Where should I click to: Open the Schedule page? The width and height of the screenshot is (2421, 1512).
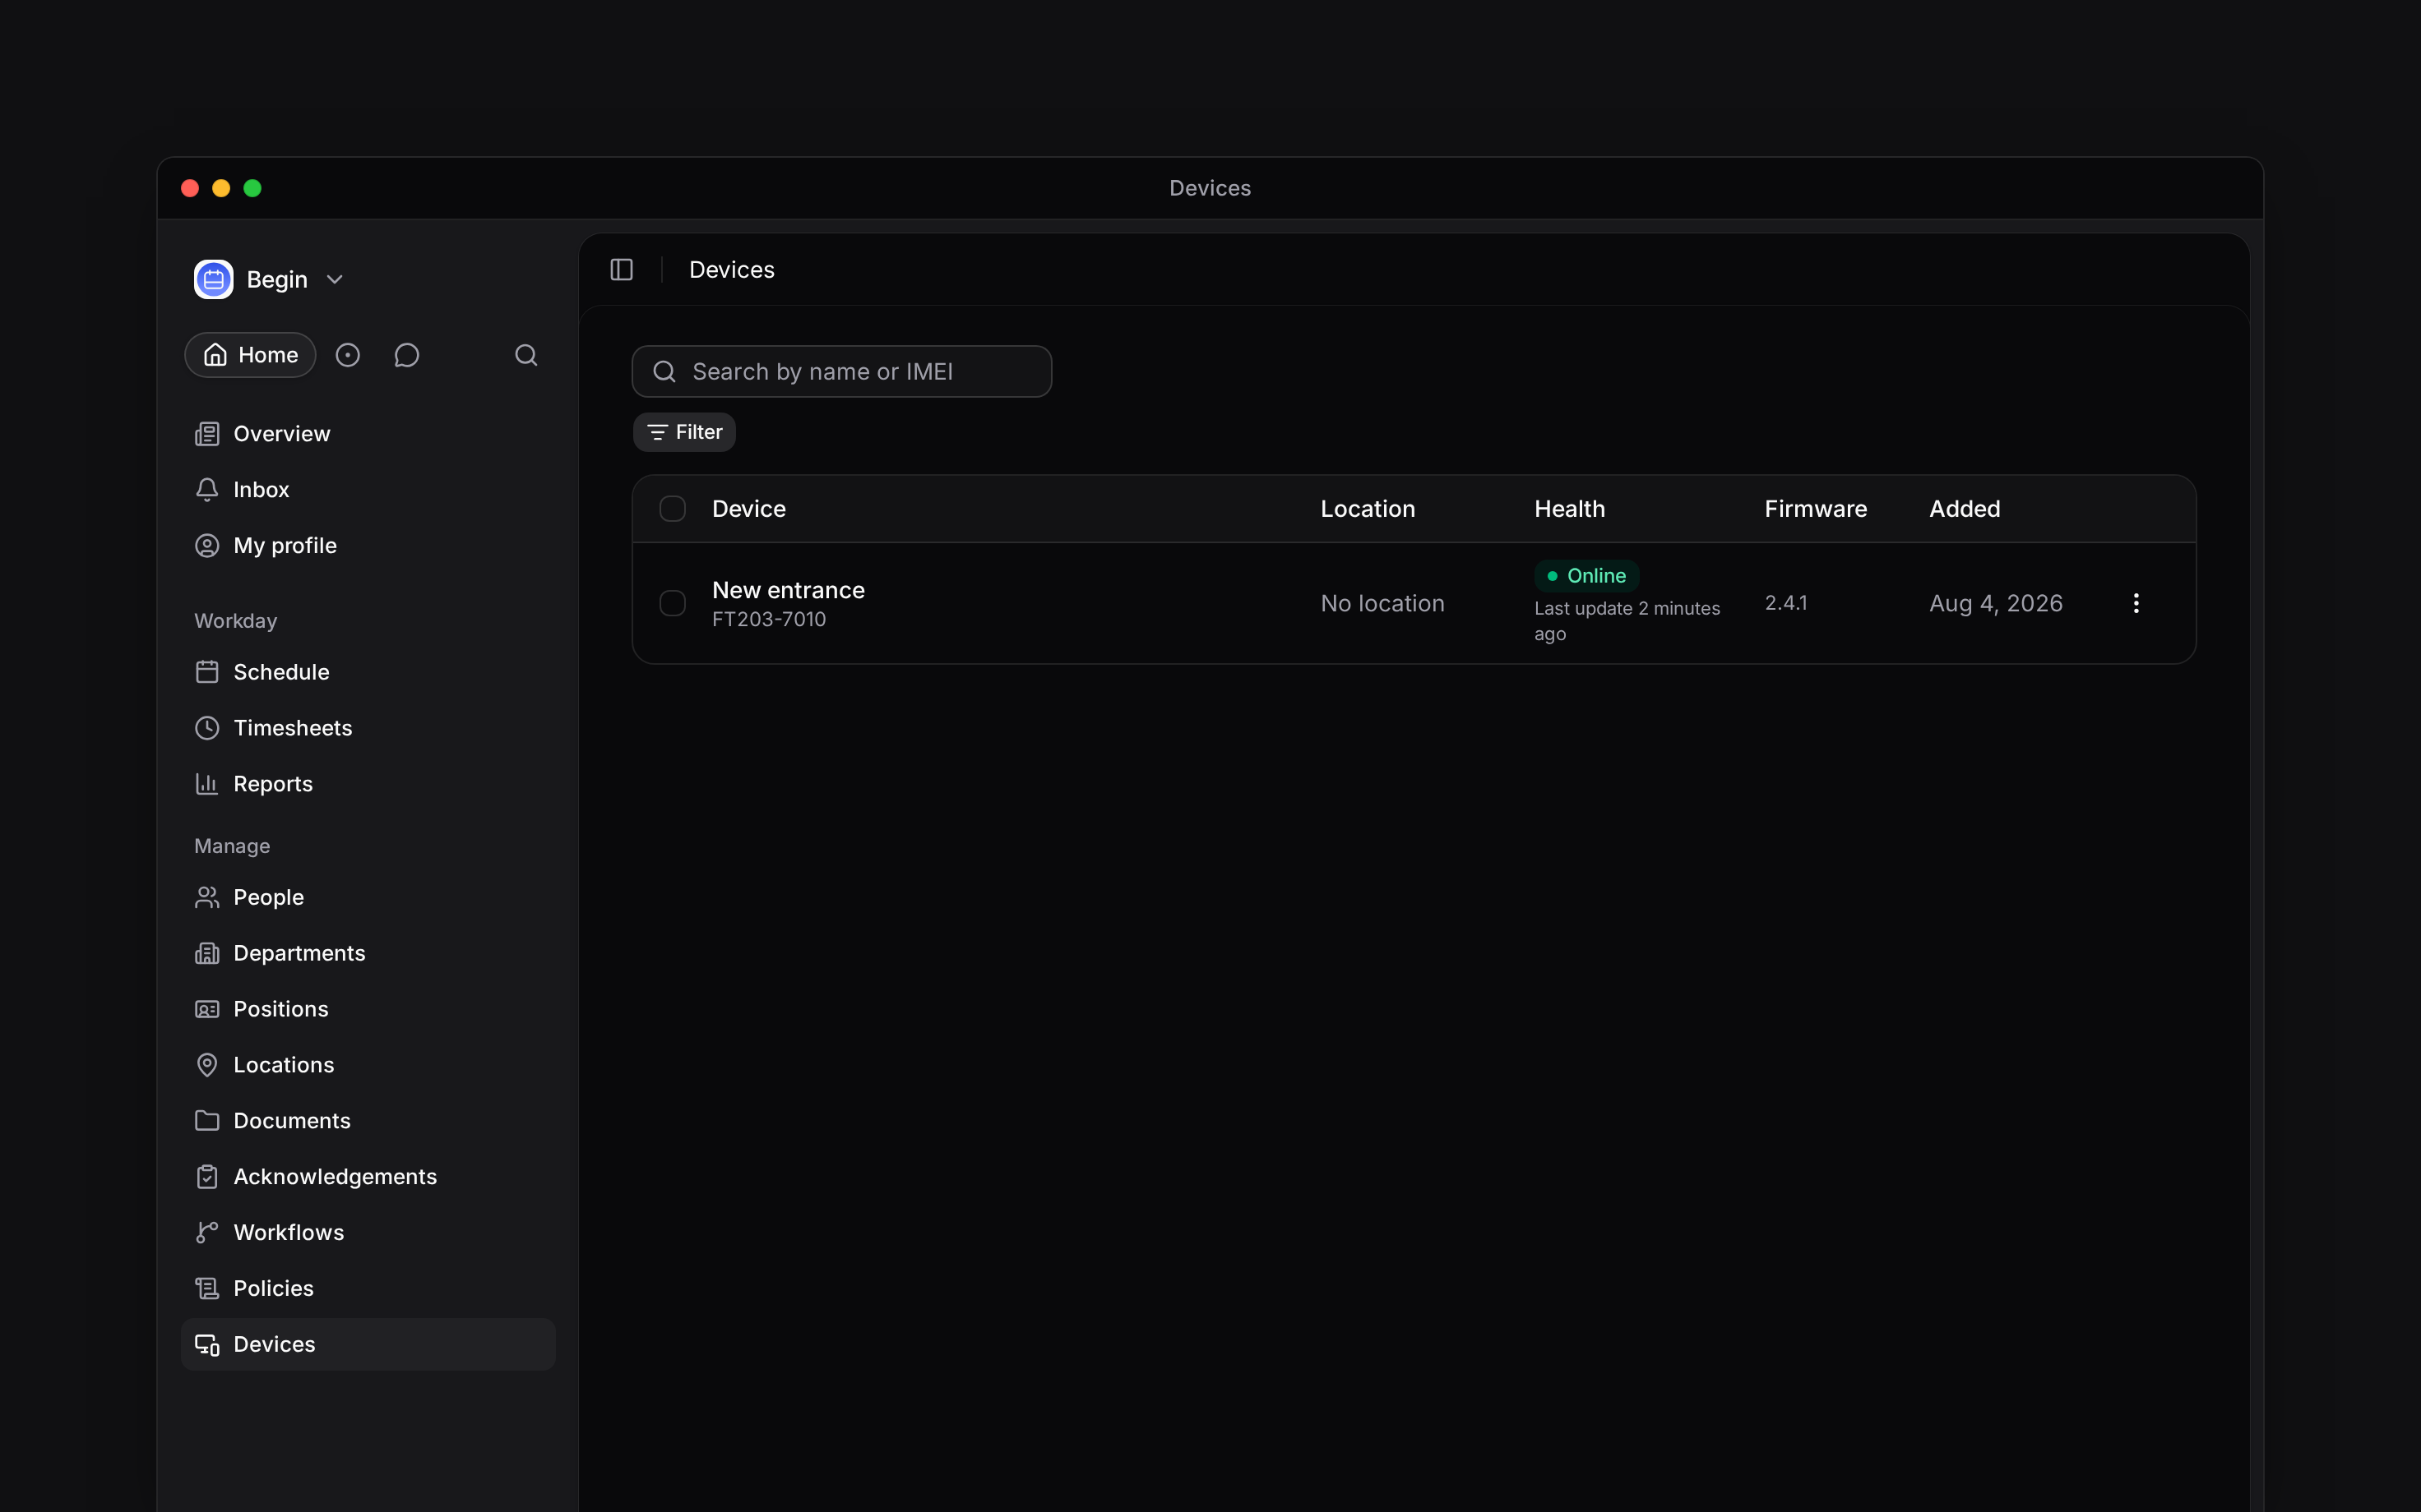coord(368,672)
